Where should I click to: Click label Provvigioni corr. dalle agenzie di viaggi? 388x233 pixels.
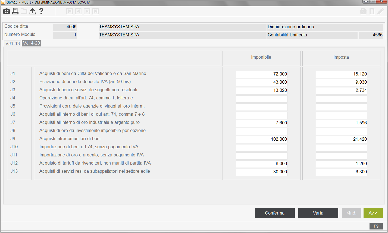pyautogui.click(x=92, y=106)
